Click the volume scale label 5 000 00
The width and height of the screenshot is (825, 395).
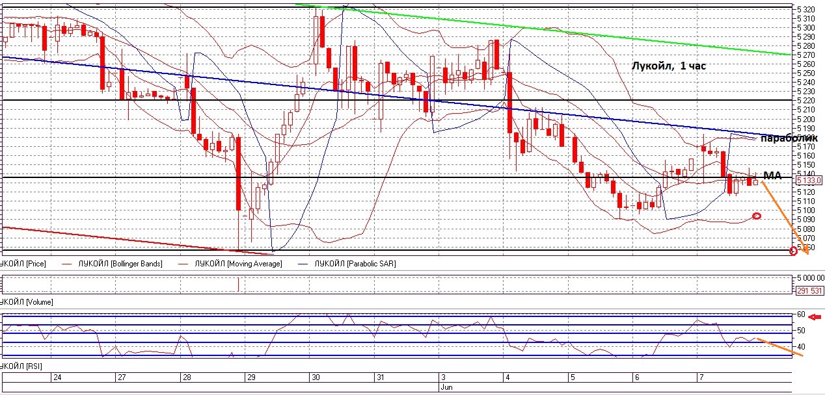pos(810,278)
